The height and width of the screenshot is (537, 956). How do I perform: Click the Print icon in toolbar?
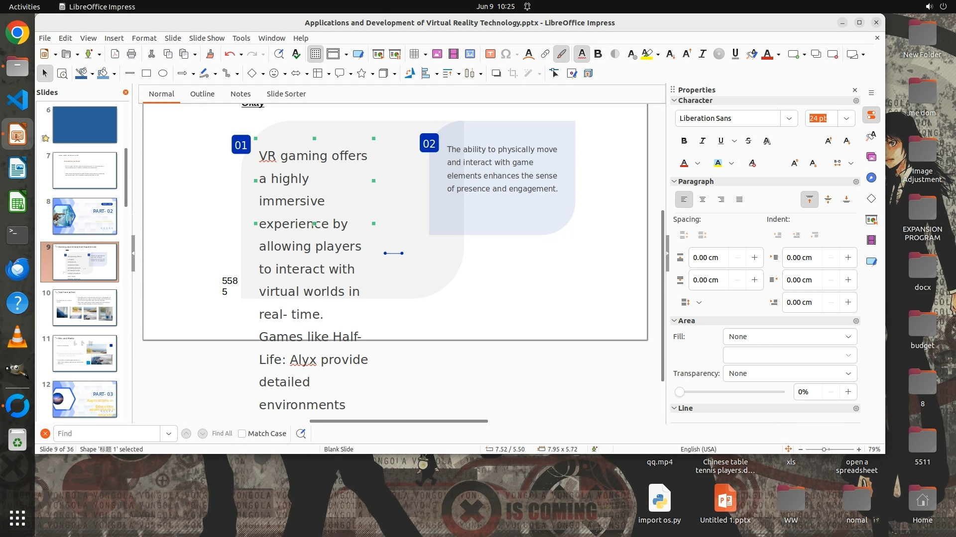131,54
